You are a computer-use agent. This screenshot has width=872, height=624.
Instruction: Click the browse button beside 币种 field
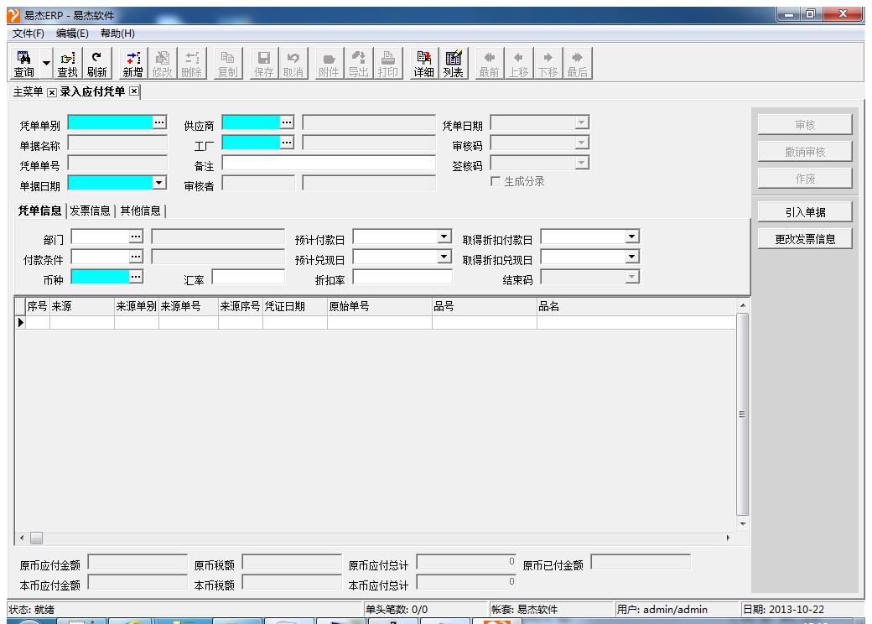pyautogui.click(x=136, y=276)
